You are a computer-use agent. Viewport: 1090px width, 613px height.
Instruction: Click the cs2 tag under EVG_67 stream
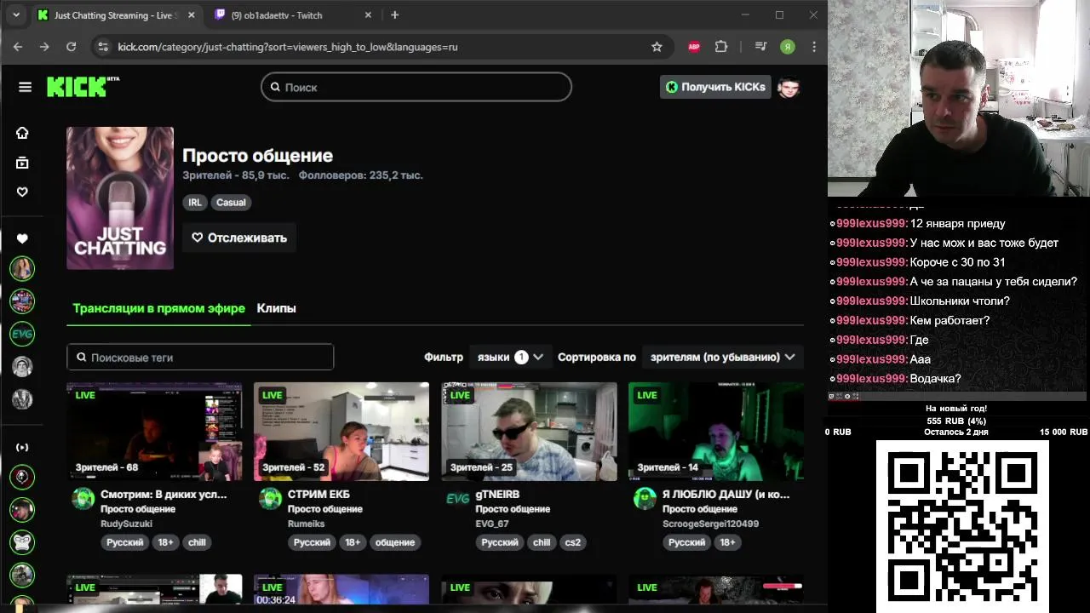point(572,542)
